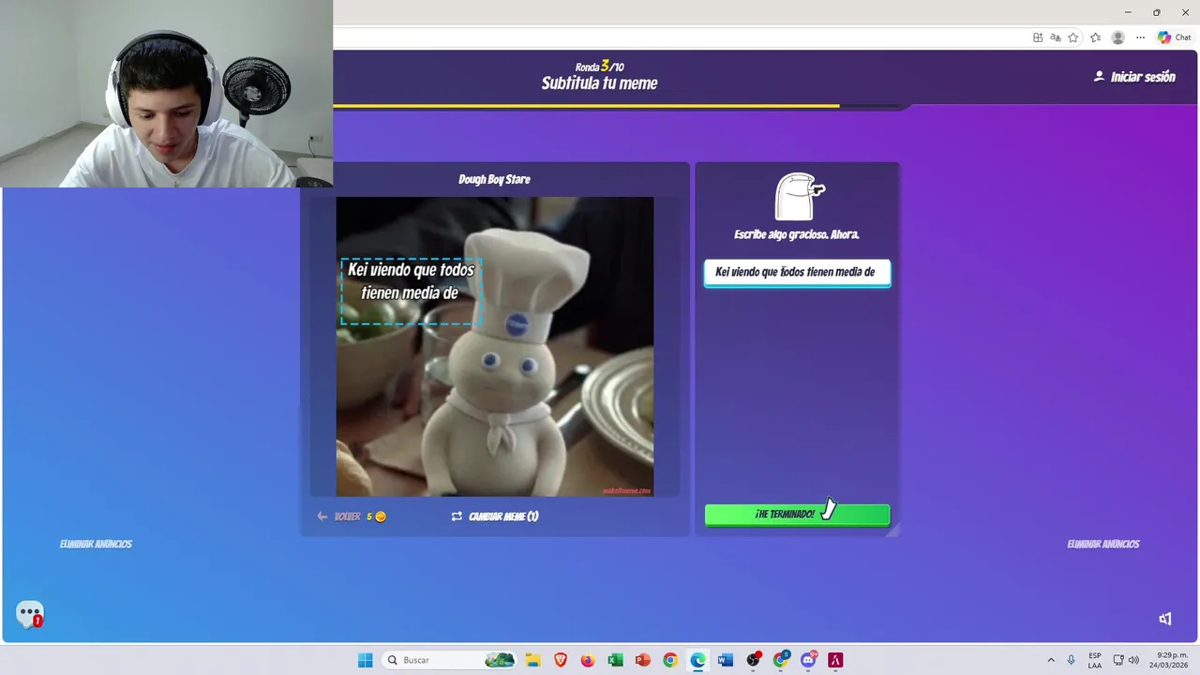
Task: Minimize the Edge browser window
Action: pos(1128,12)
